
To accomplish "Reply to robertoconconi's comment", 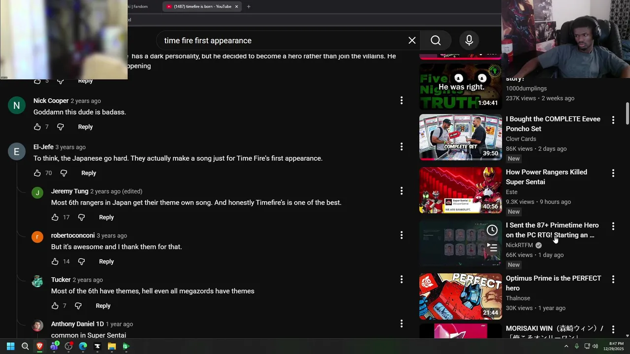I will (106, 262).
